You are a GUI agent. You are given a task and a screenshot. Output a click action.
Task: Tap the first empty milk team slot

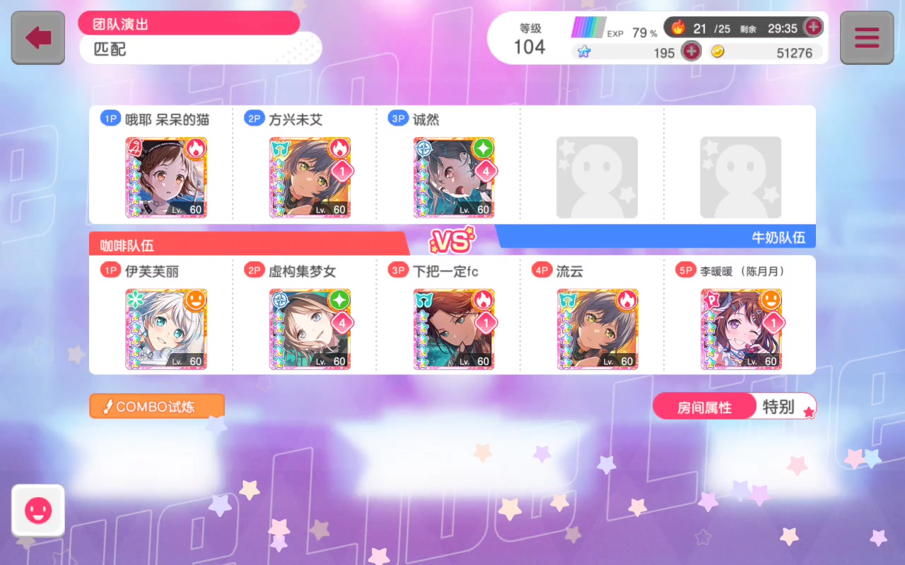tap(597, 177)
